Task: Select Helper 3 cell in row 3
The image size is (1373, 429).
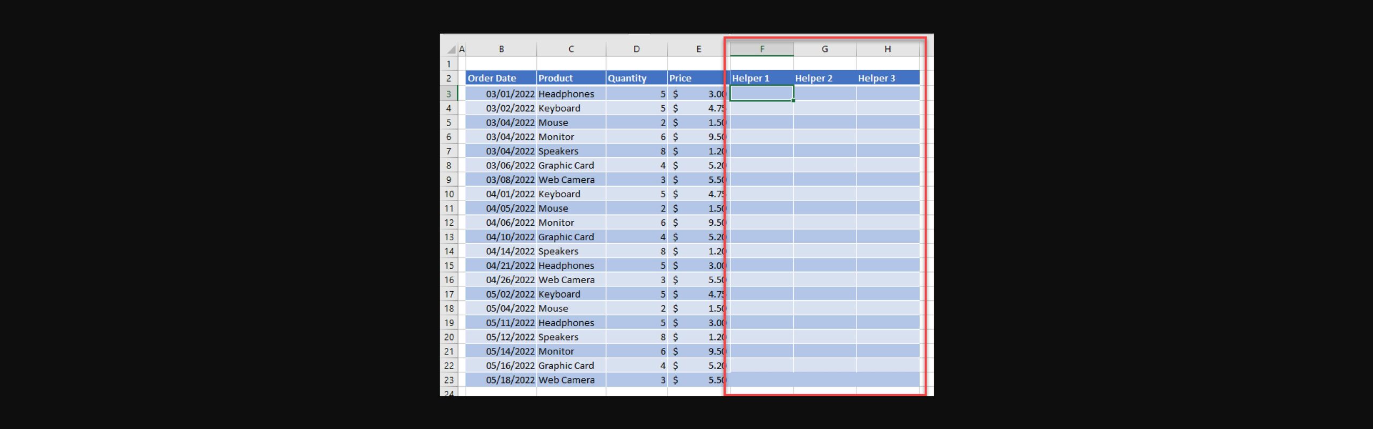Action: tap(888, 93)
